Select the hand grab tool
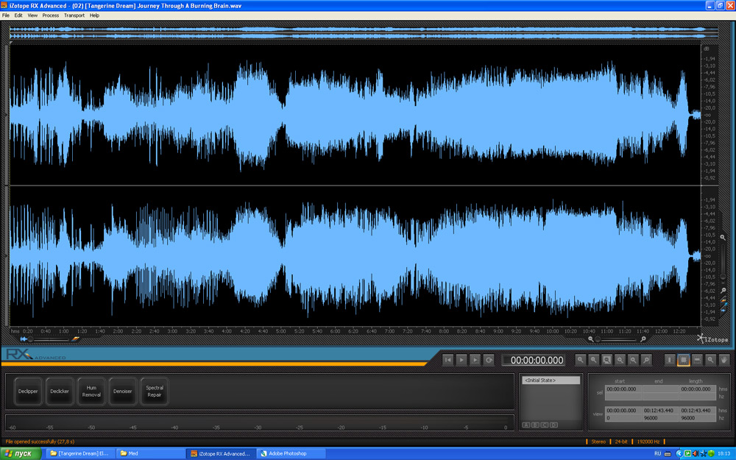Image resolution: width=736 pixels, height=460 pixels. click(x=724, y=360)
